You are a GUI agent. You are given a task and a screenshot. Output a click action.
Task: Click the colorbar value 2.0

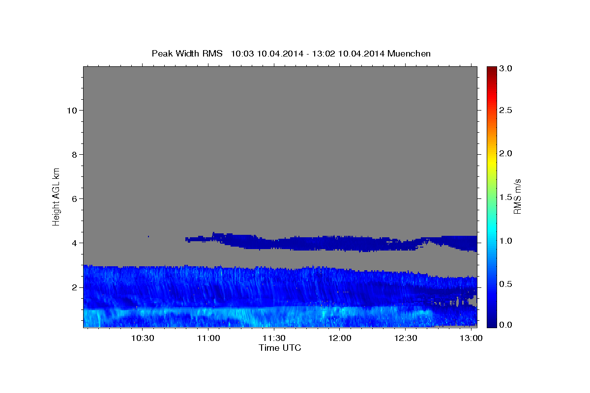pos(506,153)
